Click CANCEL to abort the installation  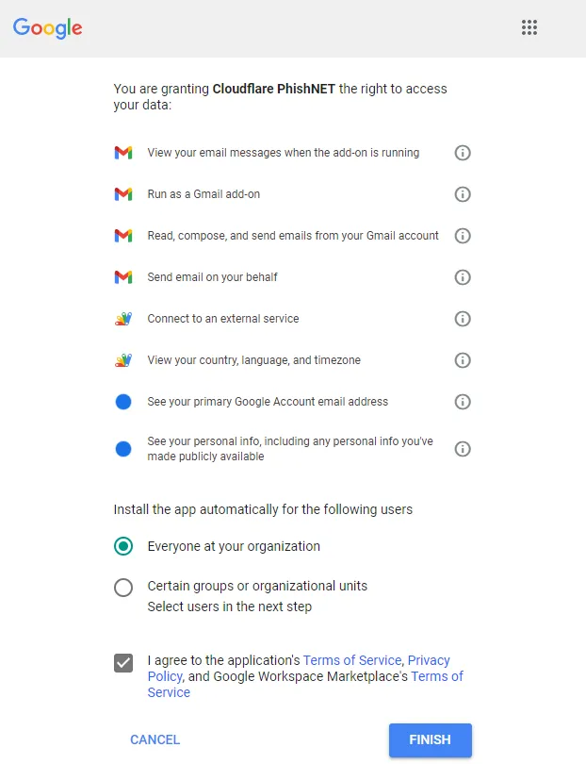(x=154, y=739)
